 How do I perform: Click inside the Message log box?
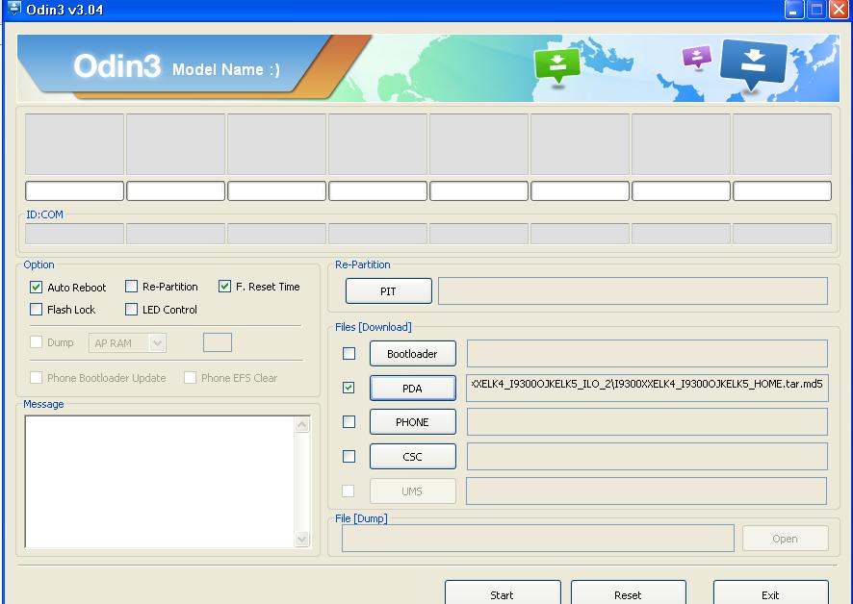click(x=160, y=482)
